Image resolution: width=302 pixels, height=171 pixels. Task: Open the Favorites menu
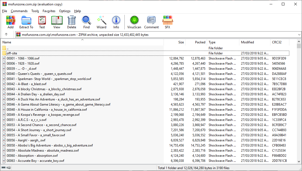click(49, 11)
